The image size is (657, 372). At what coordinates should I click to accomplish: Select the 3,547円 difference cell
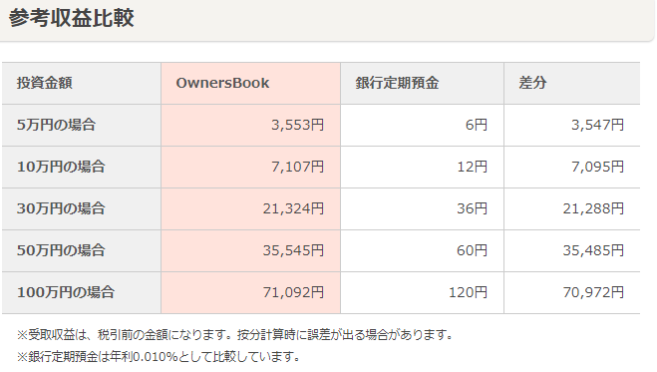tap(598, 125)
